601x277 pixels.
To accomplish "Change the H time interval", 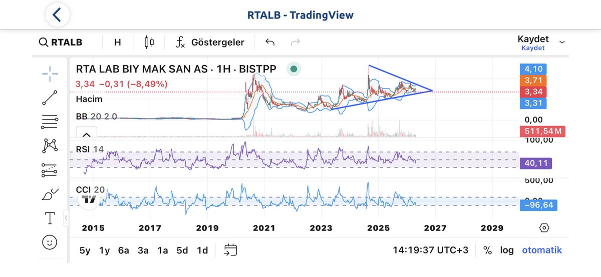I will 118,42.
